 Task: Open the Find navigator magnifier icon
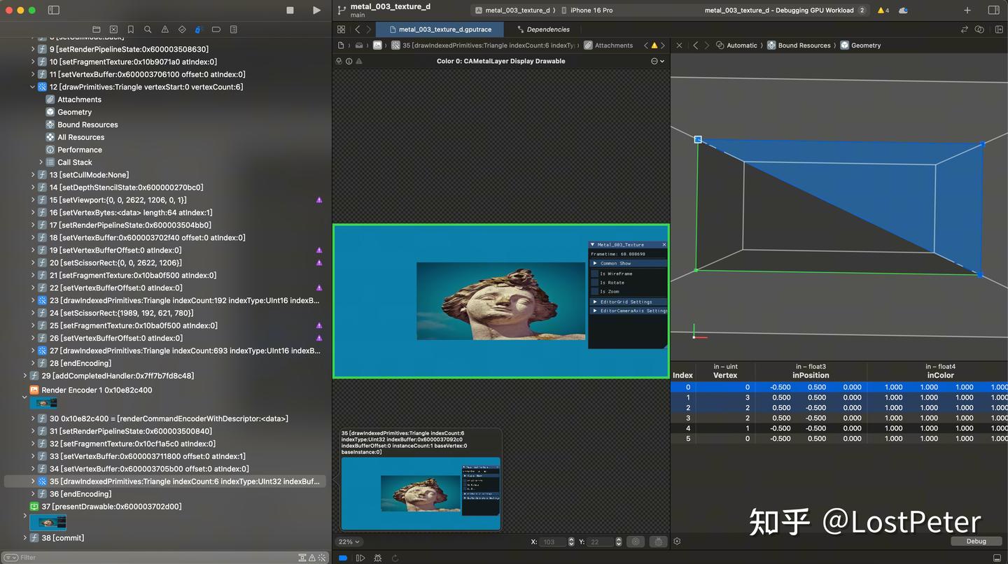point(148,29)
